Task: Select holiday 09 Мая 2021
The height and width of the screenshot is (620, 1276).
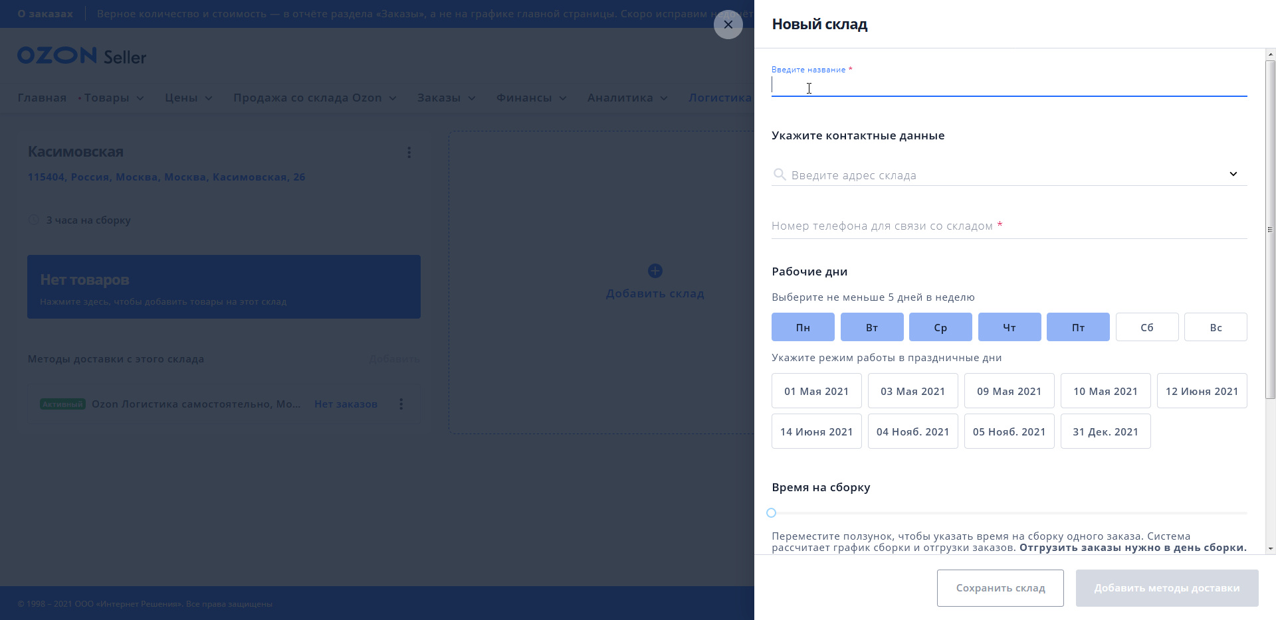Action: pyautogui.click(x=1010, y=391)
